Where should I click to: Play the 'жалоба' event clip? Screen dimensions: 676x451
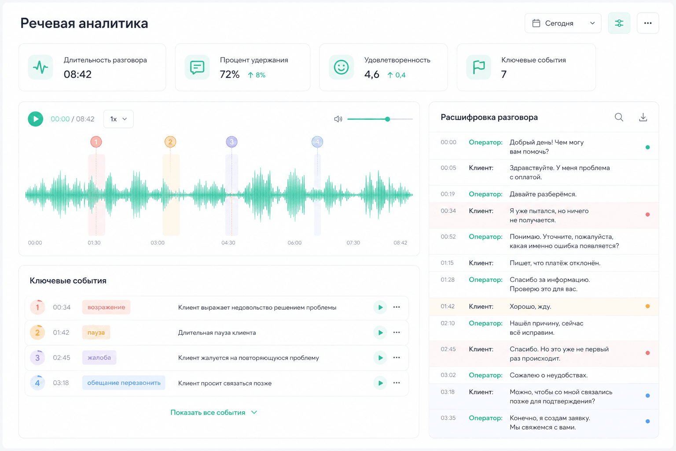380,358
